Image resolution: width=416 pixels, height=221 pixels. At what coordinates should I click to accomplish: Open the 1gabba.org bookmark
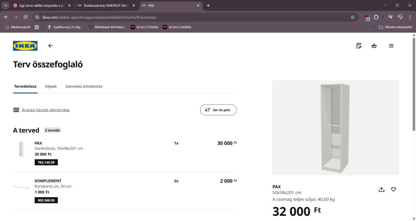(66, 27)
